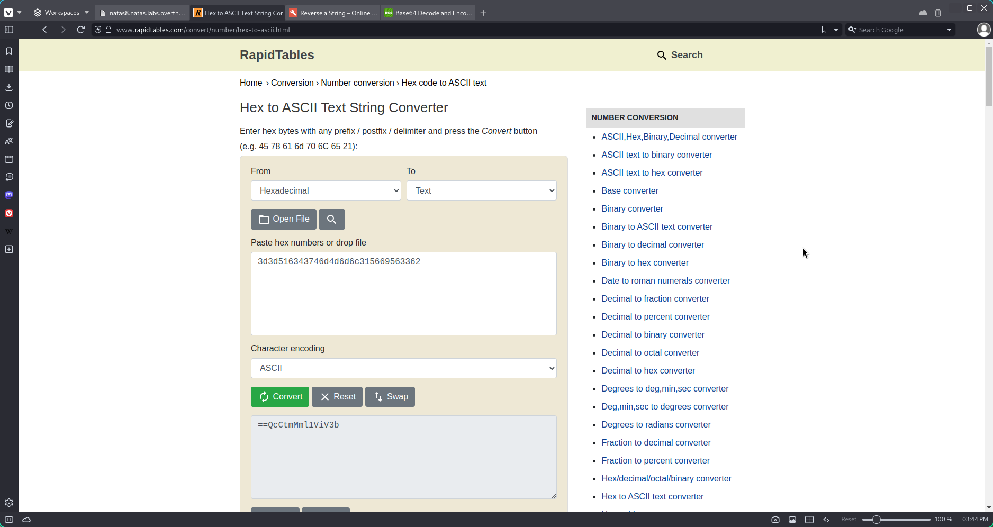Image resolution: width=993 pixels, height=527 pixels.
Task: Click magnifier button beside Open File
Action: pos(332,219)
